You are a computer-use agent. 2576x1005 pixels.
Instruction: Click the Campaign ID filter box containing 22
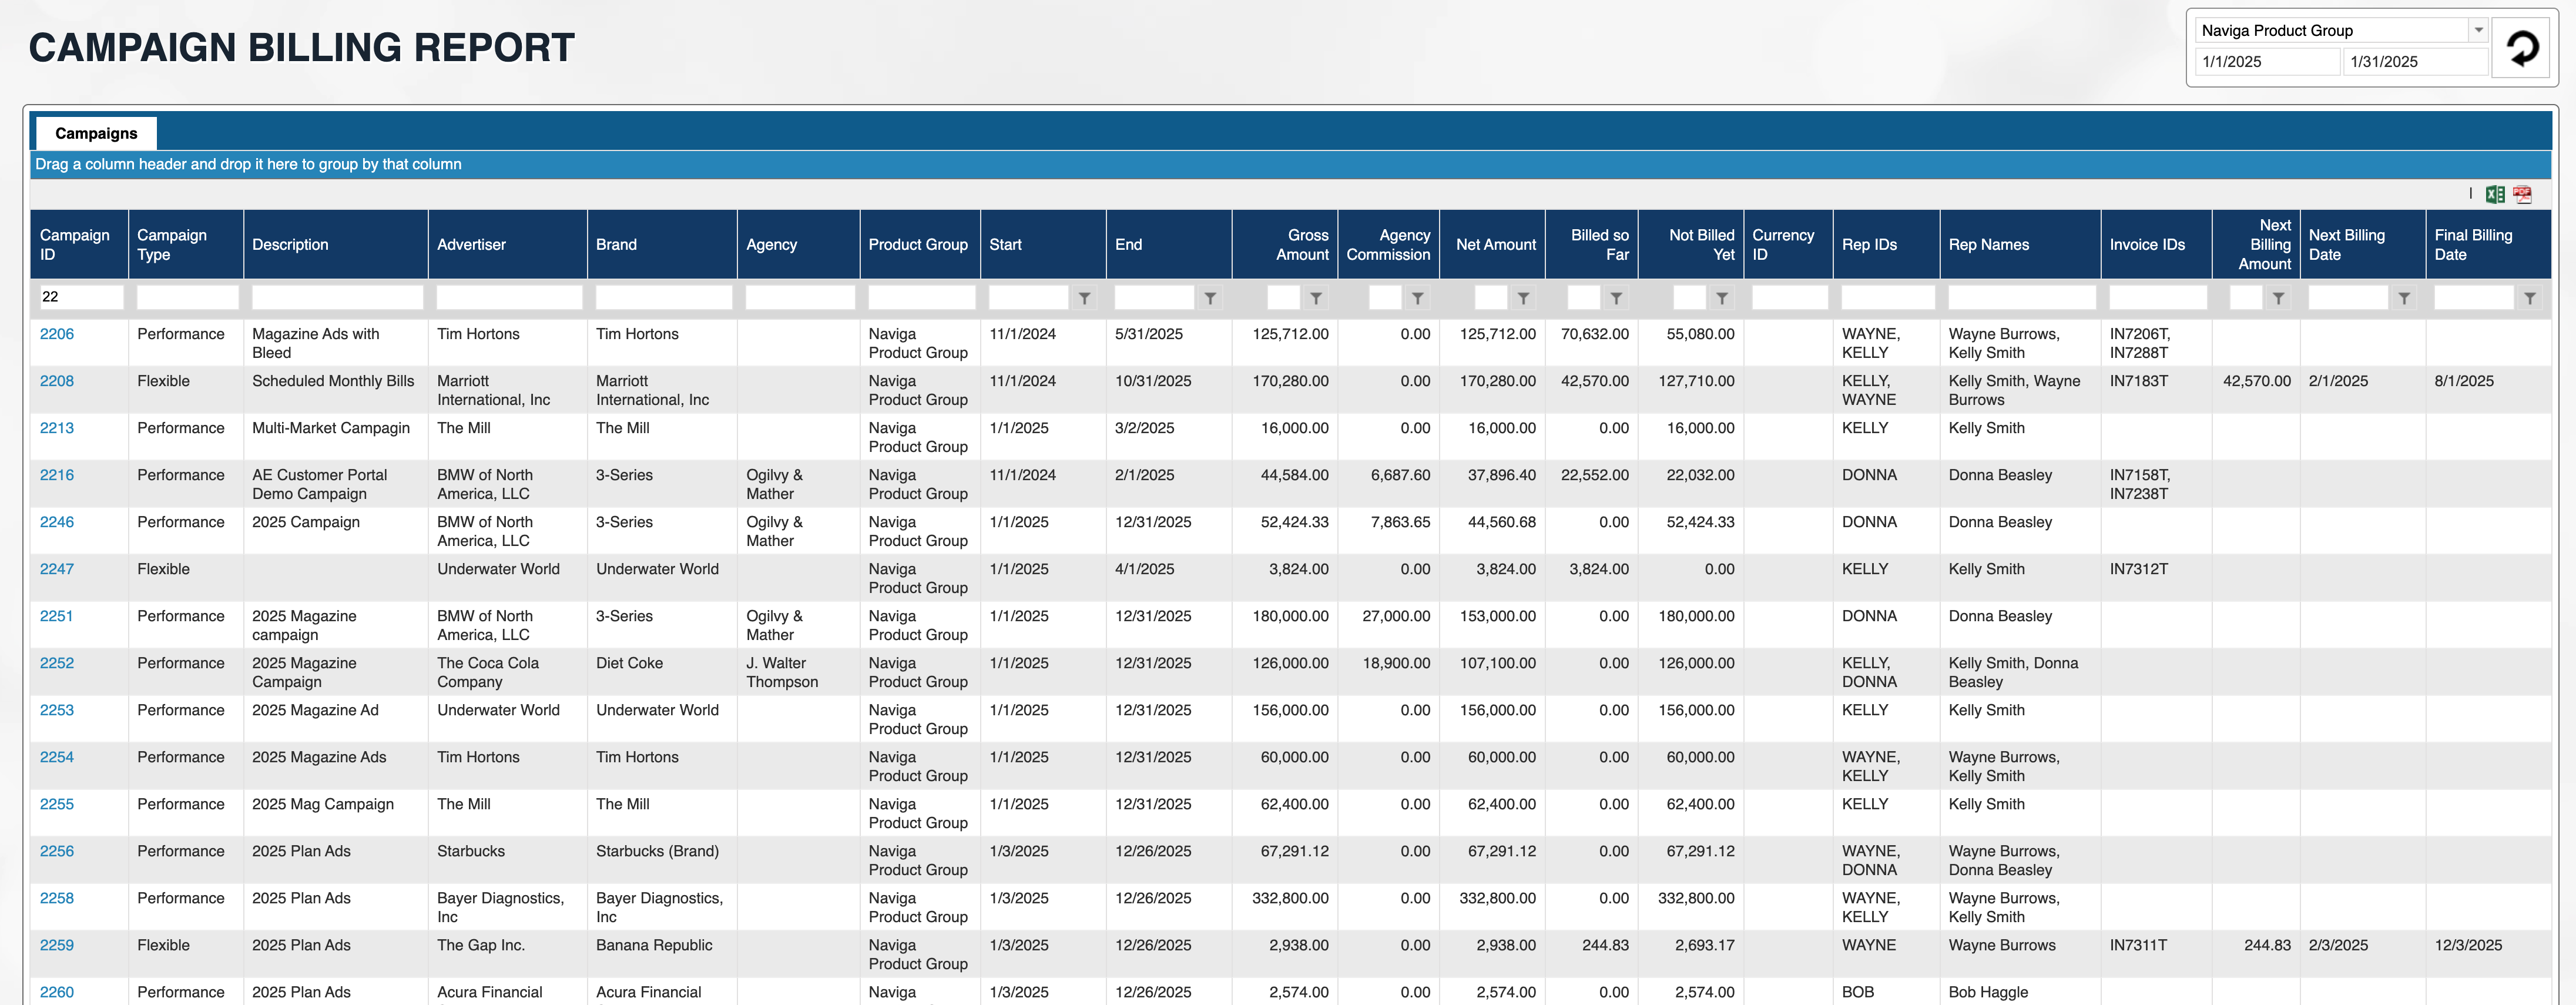pos(80,297)
